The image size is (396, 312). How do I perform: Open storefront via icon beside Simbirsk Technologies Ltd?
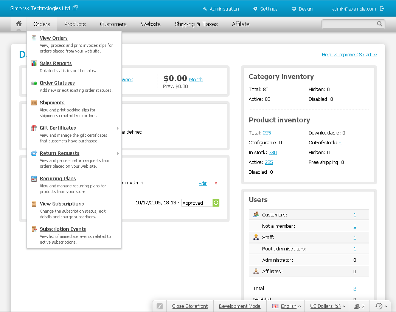[x=75, y=8]
